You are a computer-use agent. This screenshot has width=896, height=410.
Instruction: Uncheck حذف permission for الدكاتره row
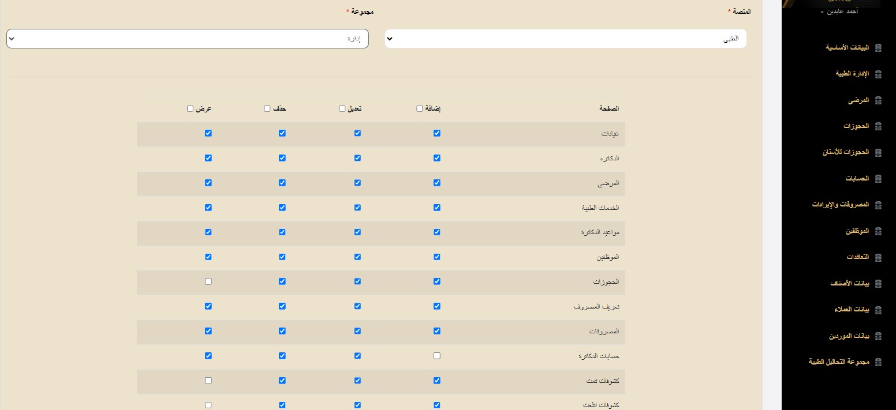(282, 158)
